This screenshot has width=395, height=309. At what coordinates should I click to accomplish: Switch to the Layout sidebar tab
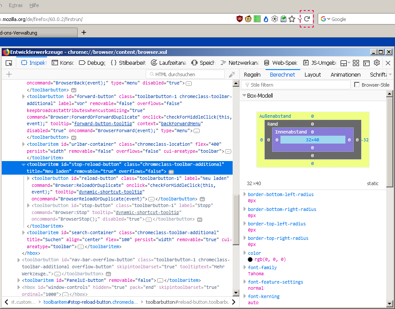pyautogui.click(x=312, y=74)
